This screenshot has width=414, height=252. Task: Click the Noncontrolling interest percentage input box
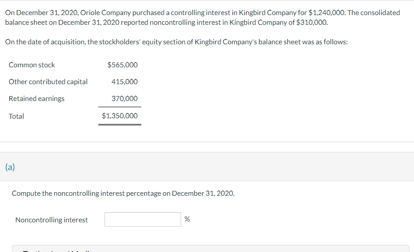pos(143,220)
